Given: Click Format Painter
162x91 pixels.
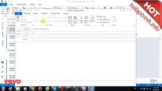Looking at the screenshot, I should [27, 22].
